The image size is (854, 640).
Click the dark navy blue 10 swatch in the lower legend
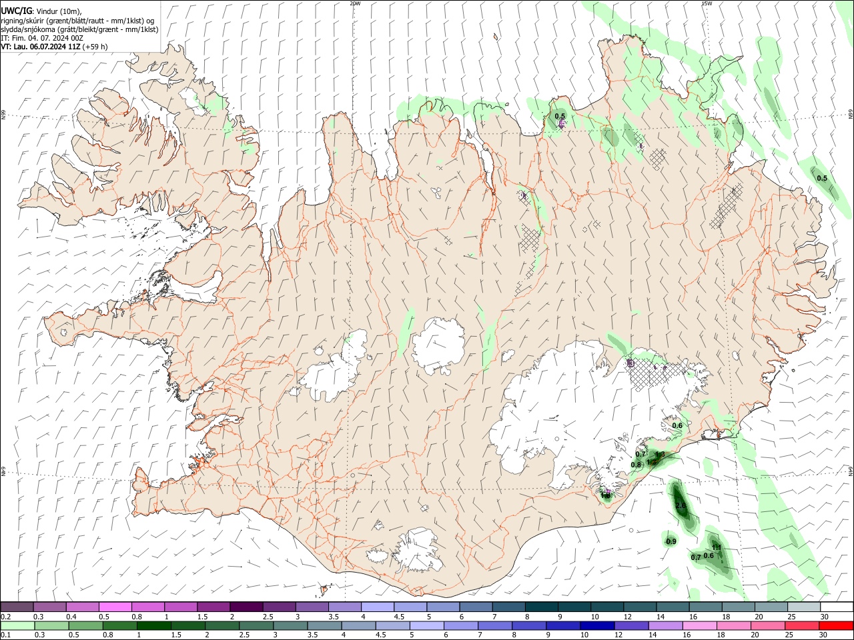pyautogui.click(x=597, y=625)
